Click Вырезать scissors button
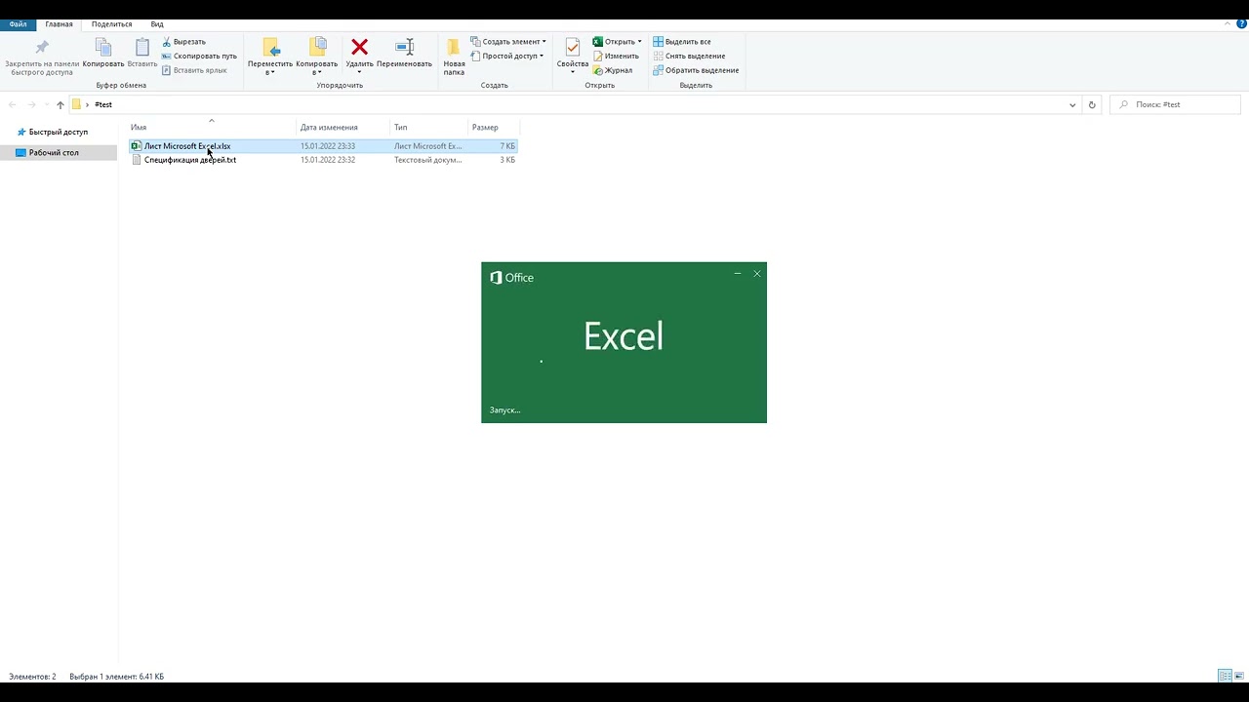The width and height of the screenshot is (1249, 702). tap(184, 42)
